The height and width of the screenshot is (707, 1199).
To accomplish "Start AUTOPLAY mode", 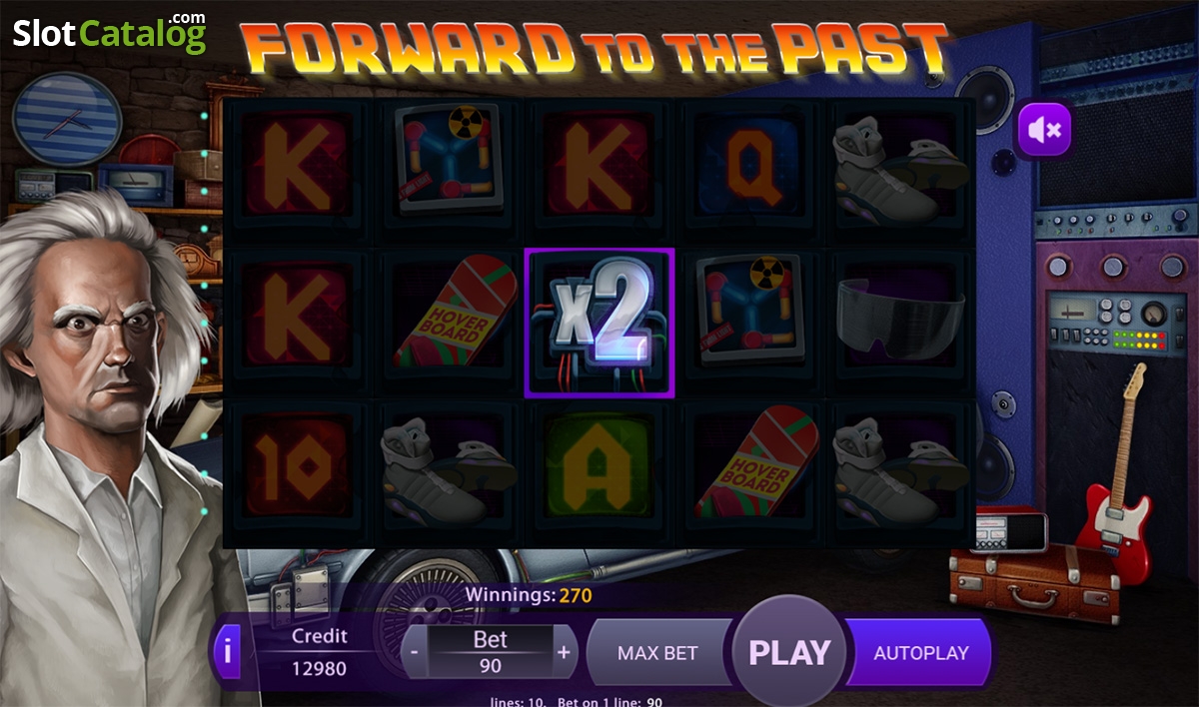I will (920, 653).
